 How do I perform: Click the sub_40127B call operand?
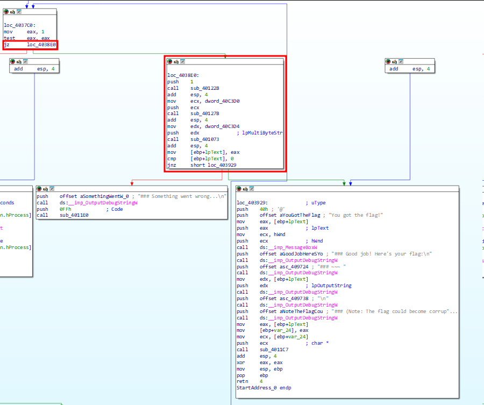coord(205,113)
